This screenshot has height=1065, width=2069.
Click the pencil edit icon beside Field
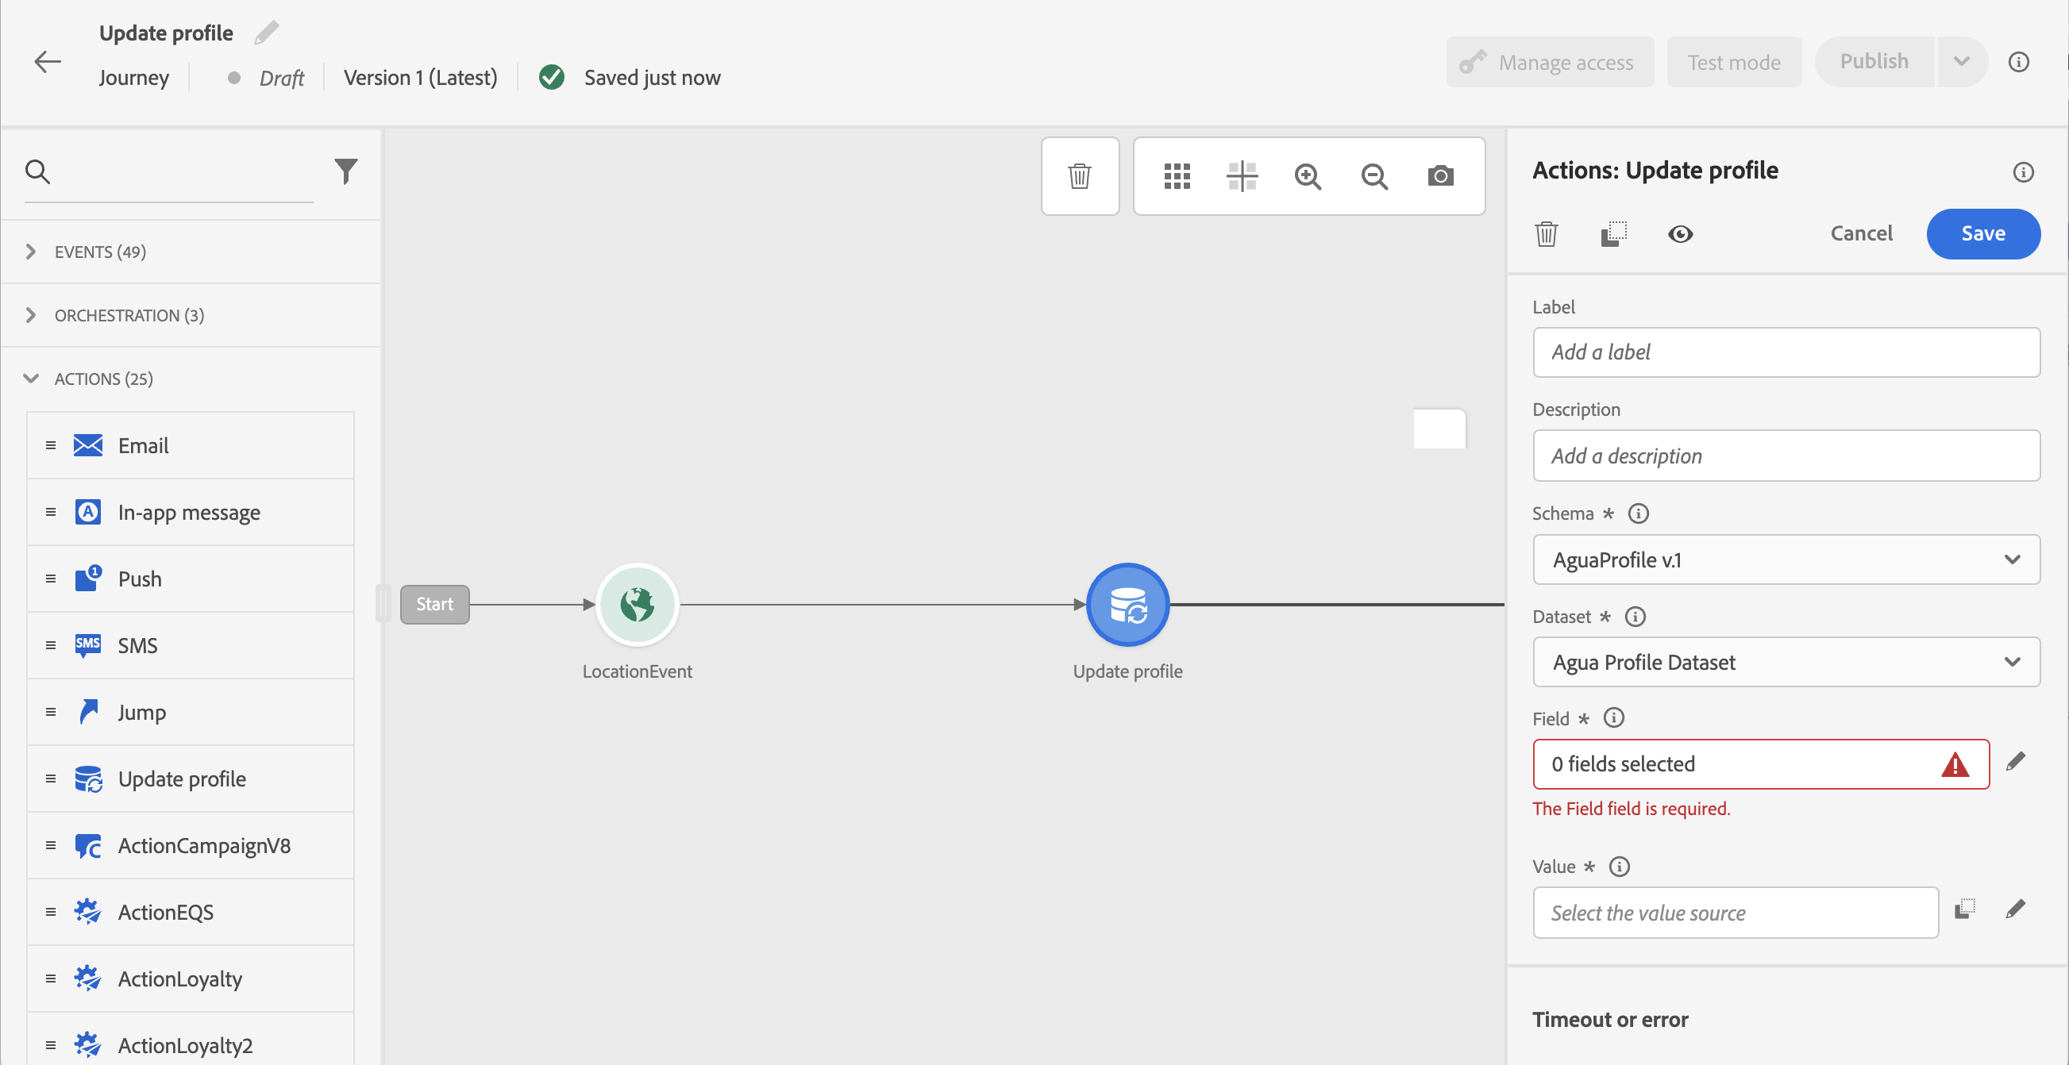tap(2015, 762)
